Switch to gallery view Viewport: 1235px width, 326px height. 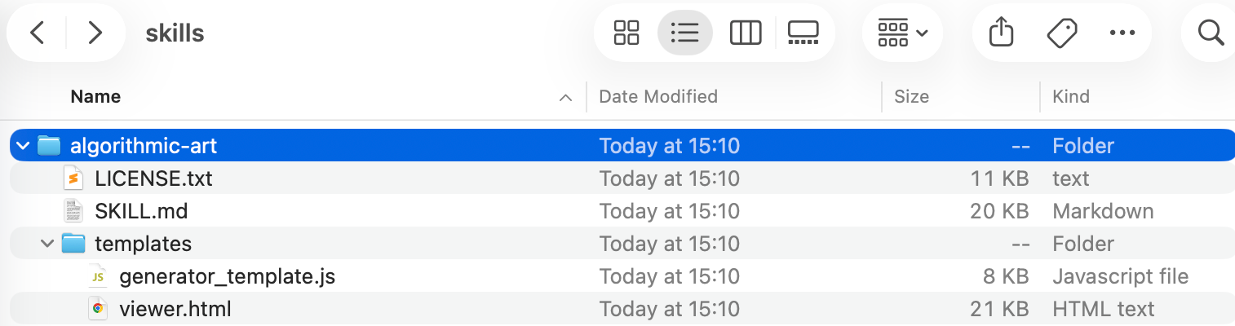(x=803, y=33)
